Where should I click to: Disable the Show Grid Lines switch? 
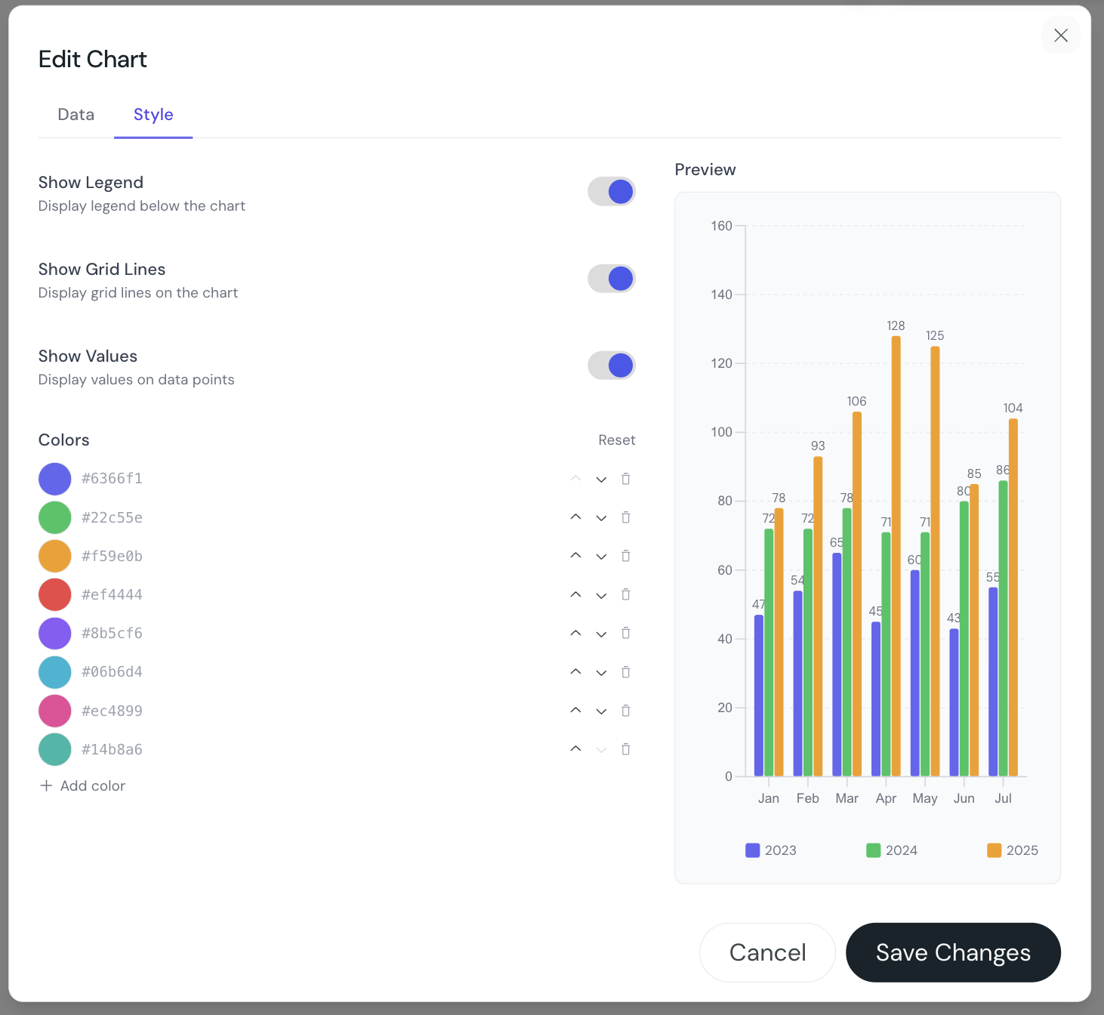(x=612, y=279)
